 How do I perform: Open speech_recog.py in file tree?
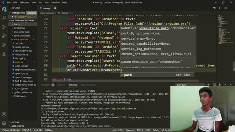click(23, 77)
